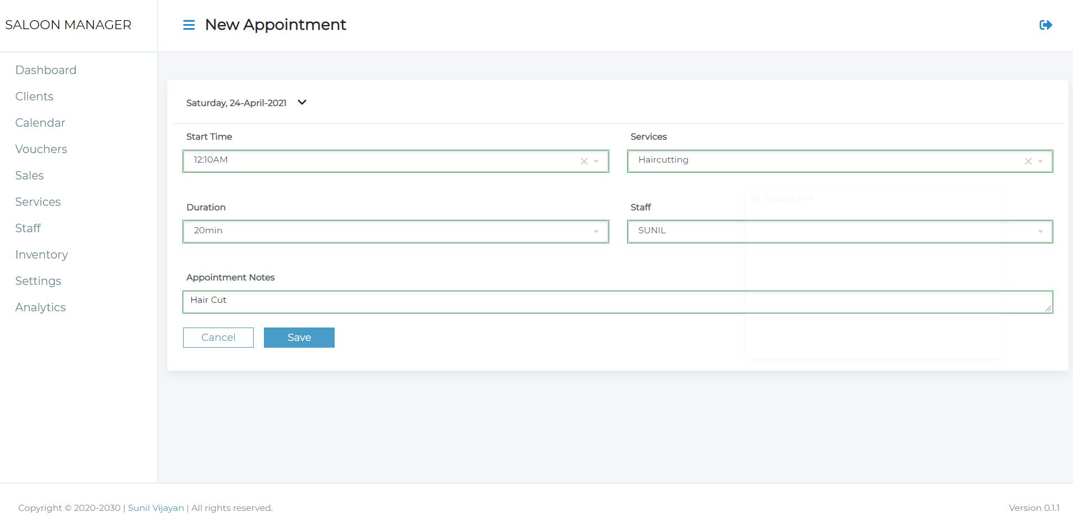
Task: Click the logout icon at top right
Action: pyautogui.click(x=1045, y=25)
